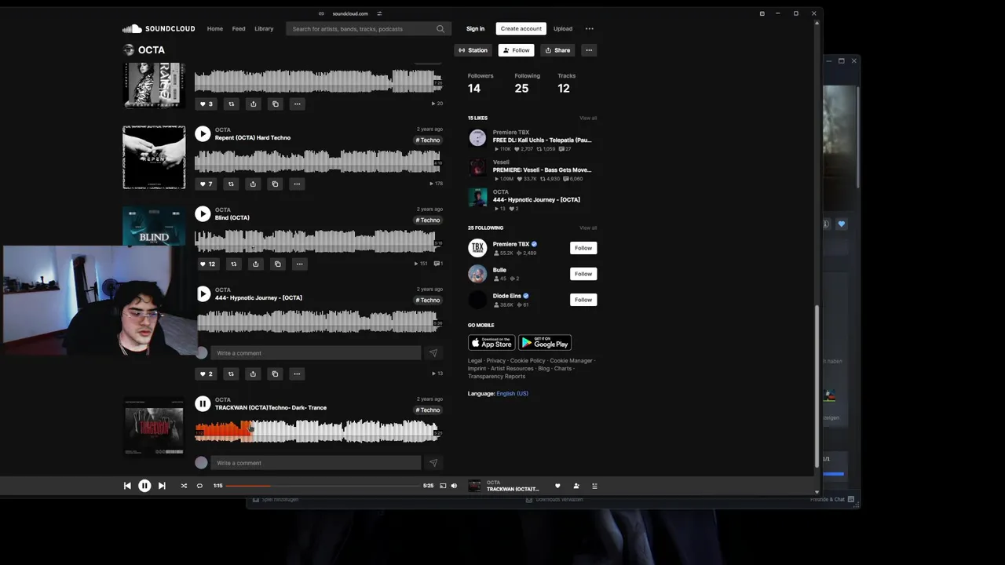Click the Create account button

coord(521,29)
